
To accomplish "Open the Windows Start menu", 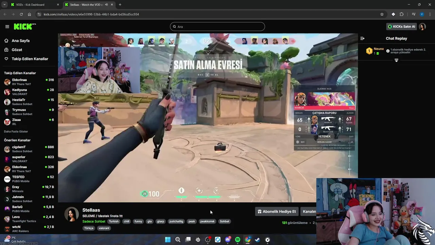I will 168,240.
